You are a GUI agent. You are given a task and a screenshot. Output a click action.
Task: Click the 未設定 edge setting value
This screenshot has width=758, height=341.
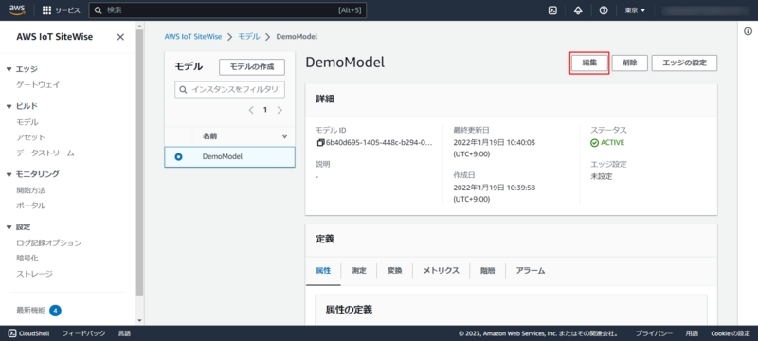[602, 177]
